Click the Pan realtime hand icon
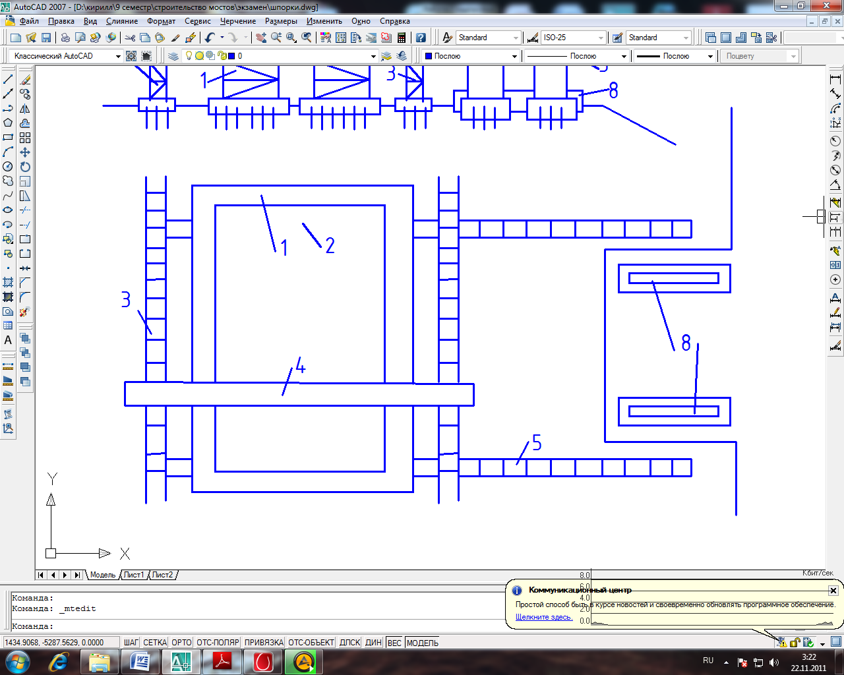 pos(261,38)
